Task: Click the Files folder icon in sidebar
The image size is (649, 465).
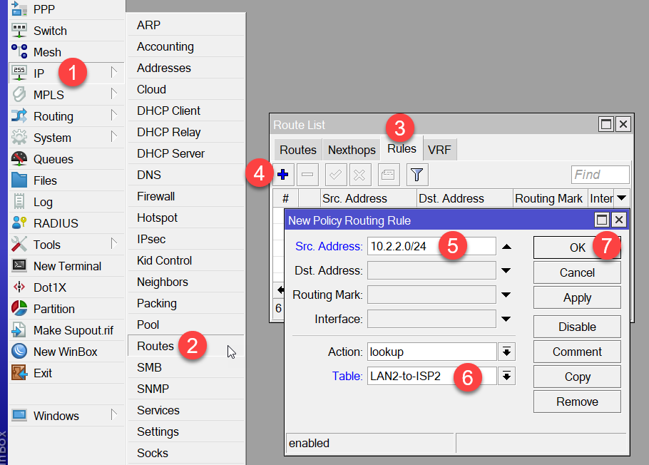Action: pyautogui.click(x=20, y=180)
